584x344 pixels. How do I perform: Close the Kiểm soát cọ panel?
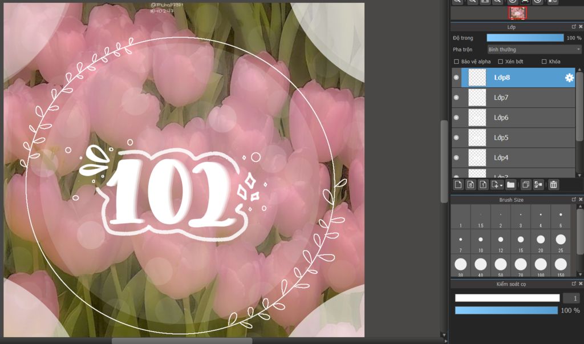[580, 284]
